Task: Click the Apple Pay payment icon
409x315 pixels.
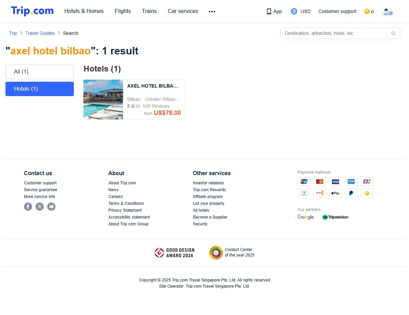Action: click(335, 193)
